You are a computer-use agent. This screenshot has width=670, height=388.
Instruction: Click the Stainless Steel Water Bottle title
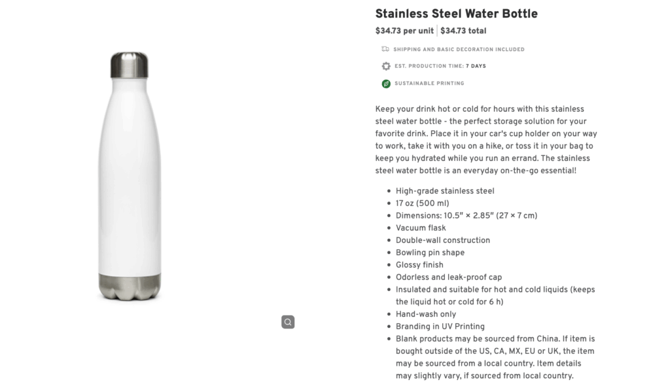pyautogui.click(x=456, y=13)
